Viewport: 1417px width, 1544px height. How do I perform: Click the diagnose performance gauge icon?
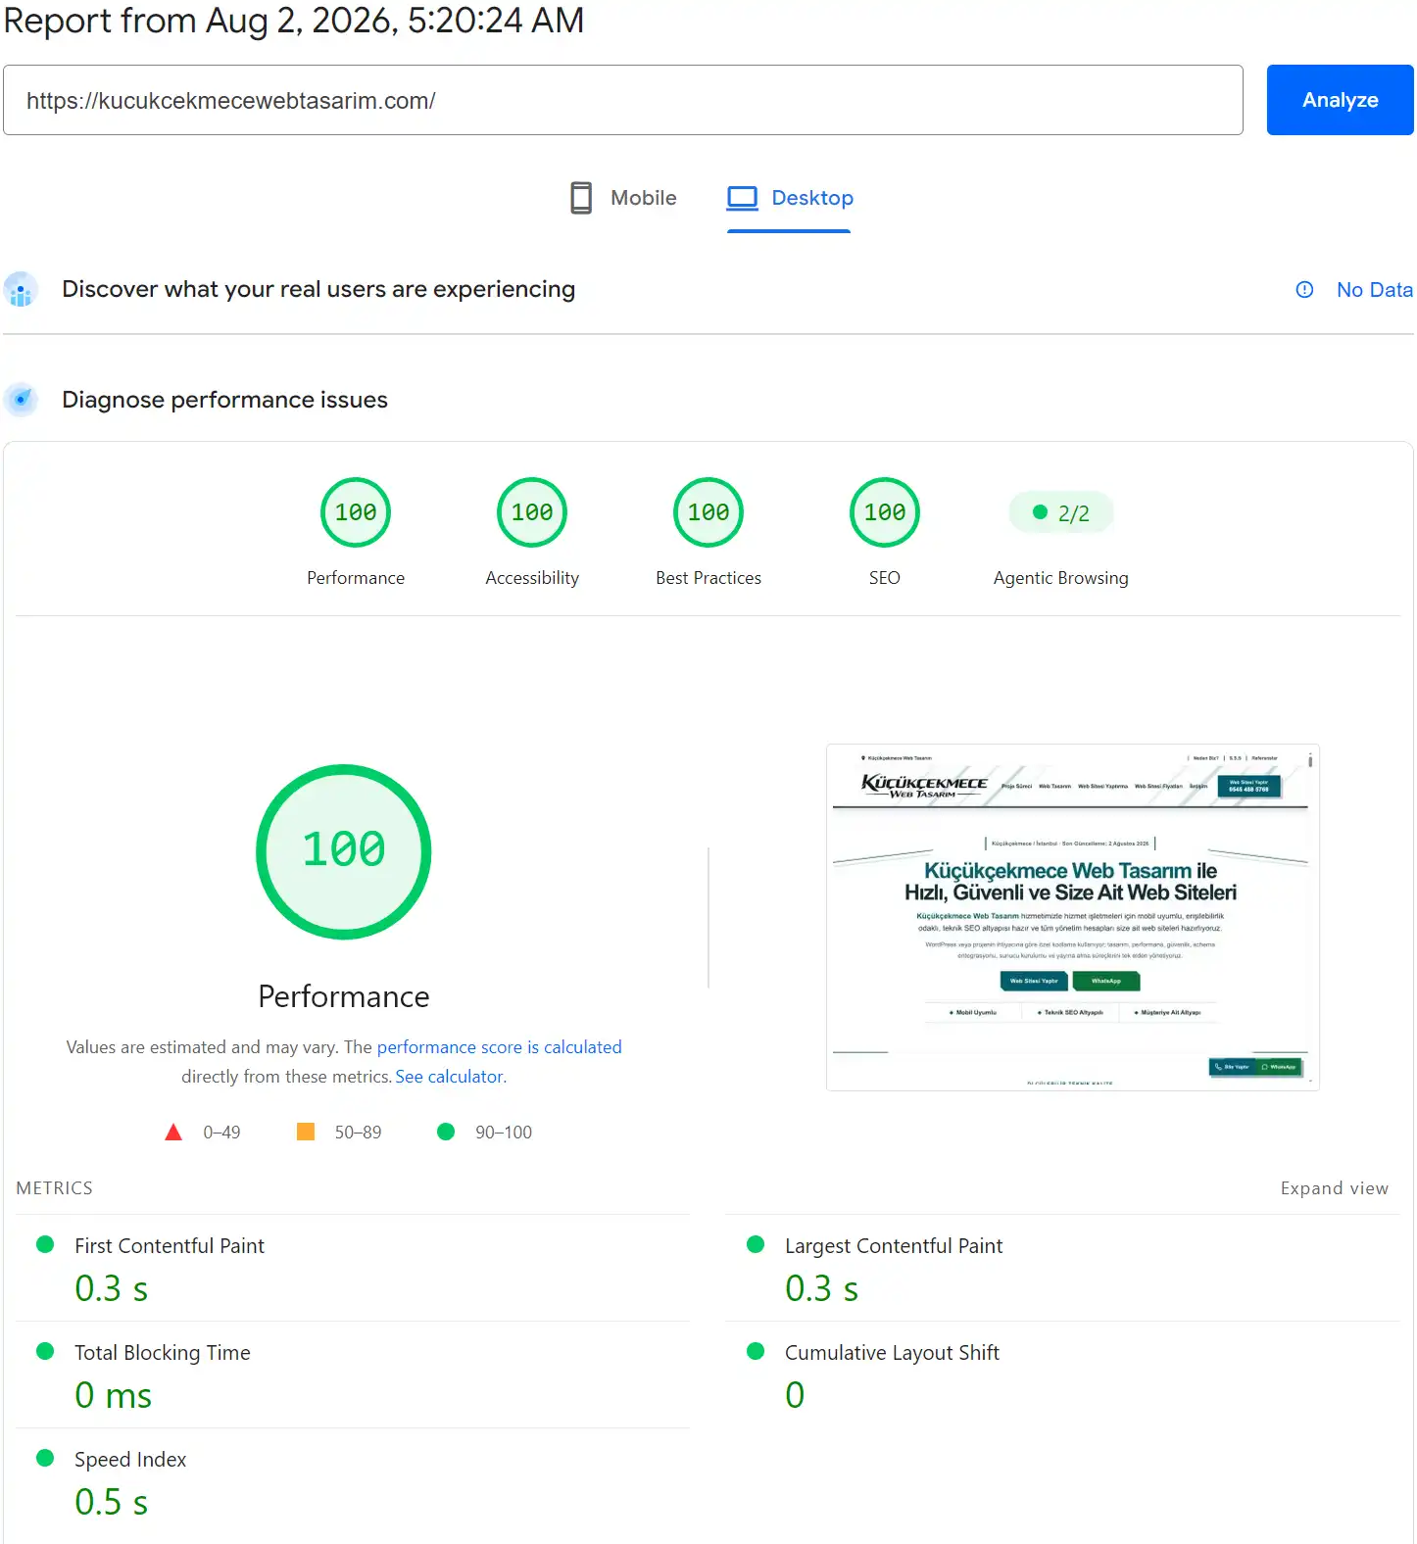(x=21, y=400)
